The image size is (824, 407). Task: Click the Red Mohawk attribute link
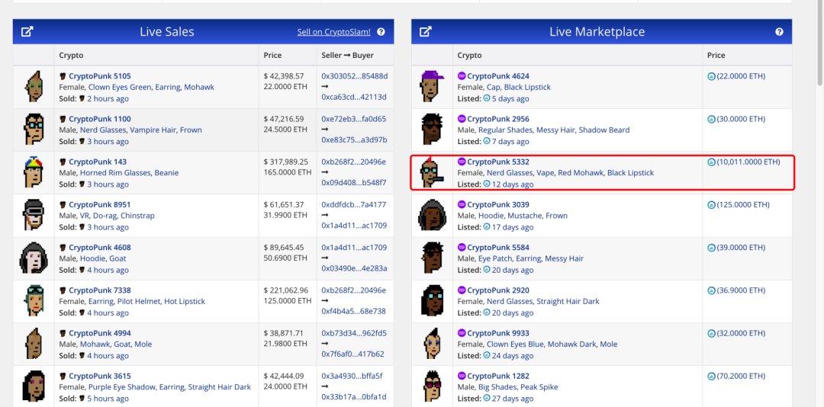click(580, 173)
